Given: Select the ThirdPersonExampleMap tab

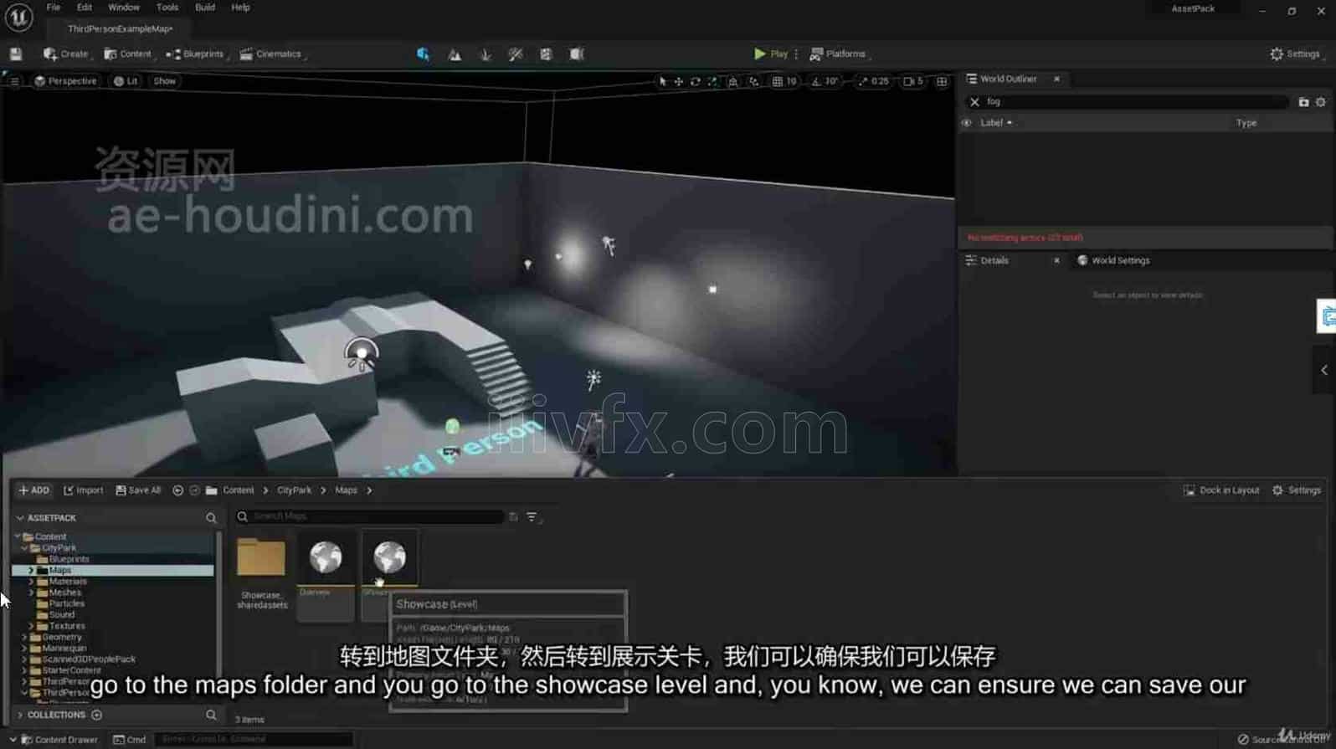Looking at the screenshot, I should pos(120,28).
